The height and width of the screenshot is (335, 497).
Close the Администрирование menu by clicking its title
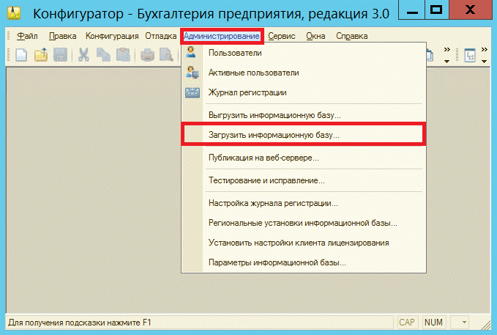222,36
